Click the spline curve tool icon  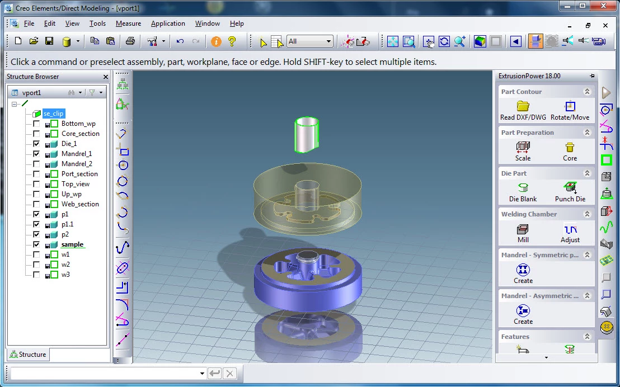coord(123,247)
